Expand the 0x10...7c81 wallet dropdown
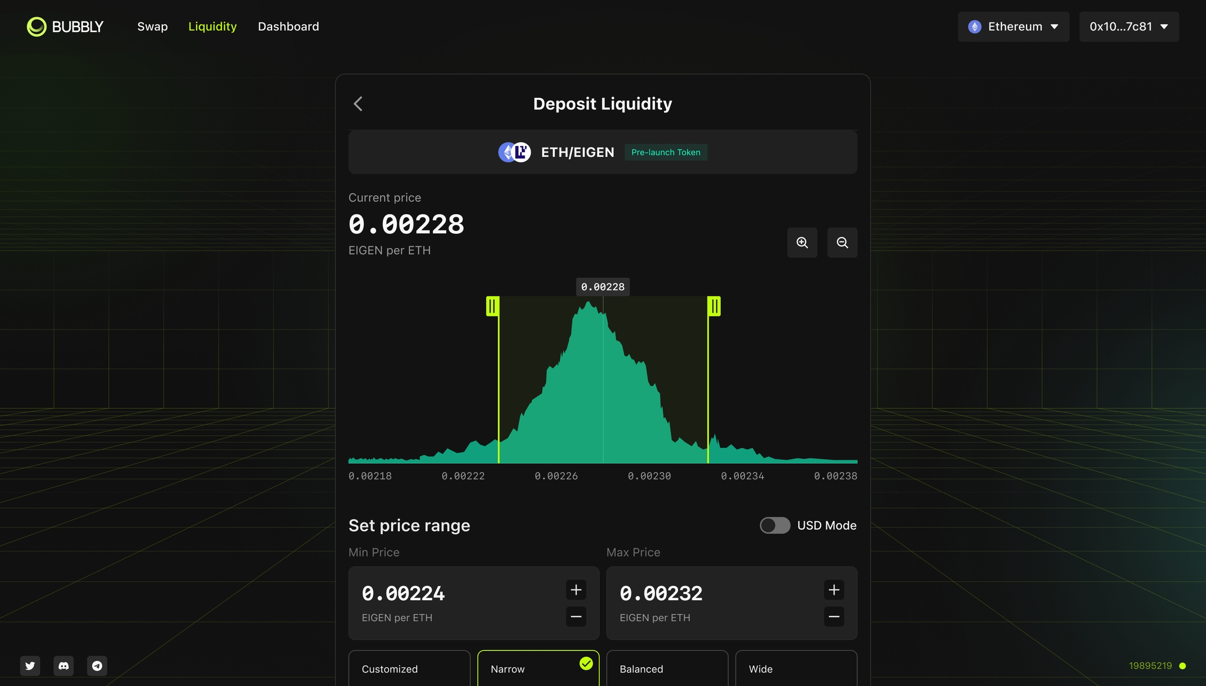 1129,27
